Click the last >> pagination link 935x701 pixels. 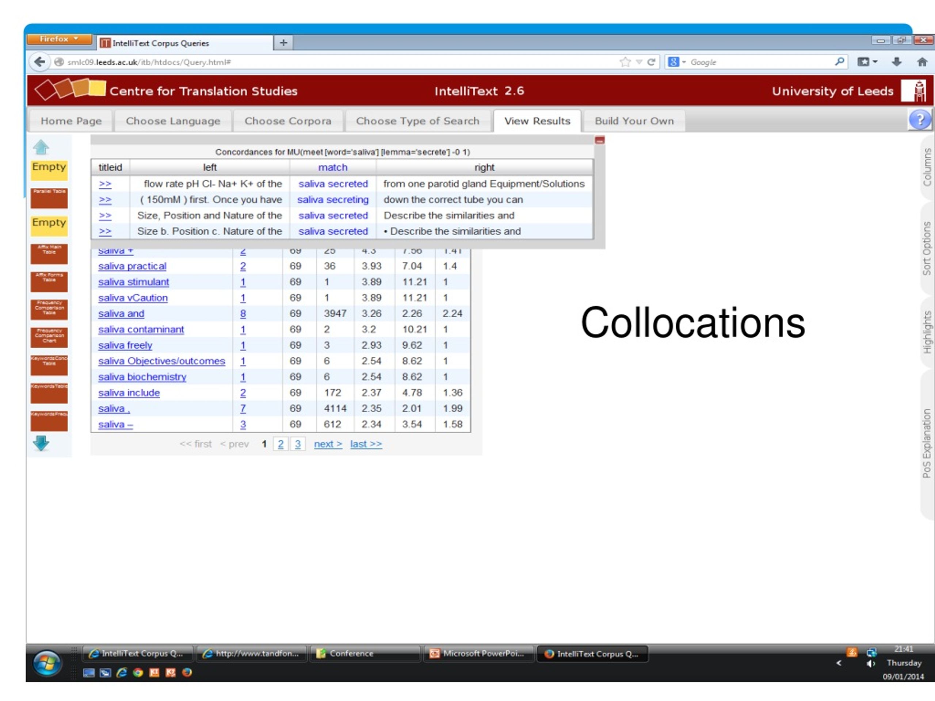[x=366, y=444]
